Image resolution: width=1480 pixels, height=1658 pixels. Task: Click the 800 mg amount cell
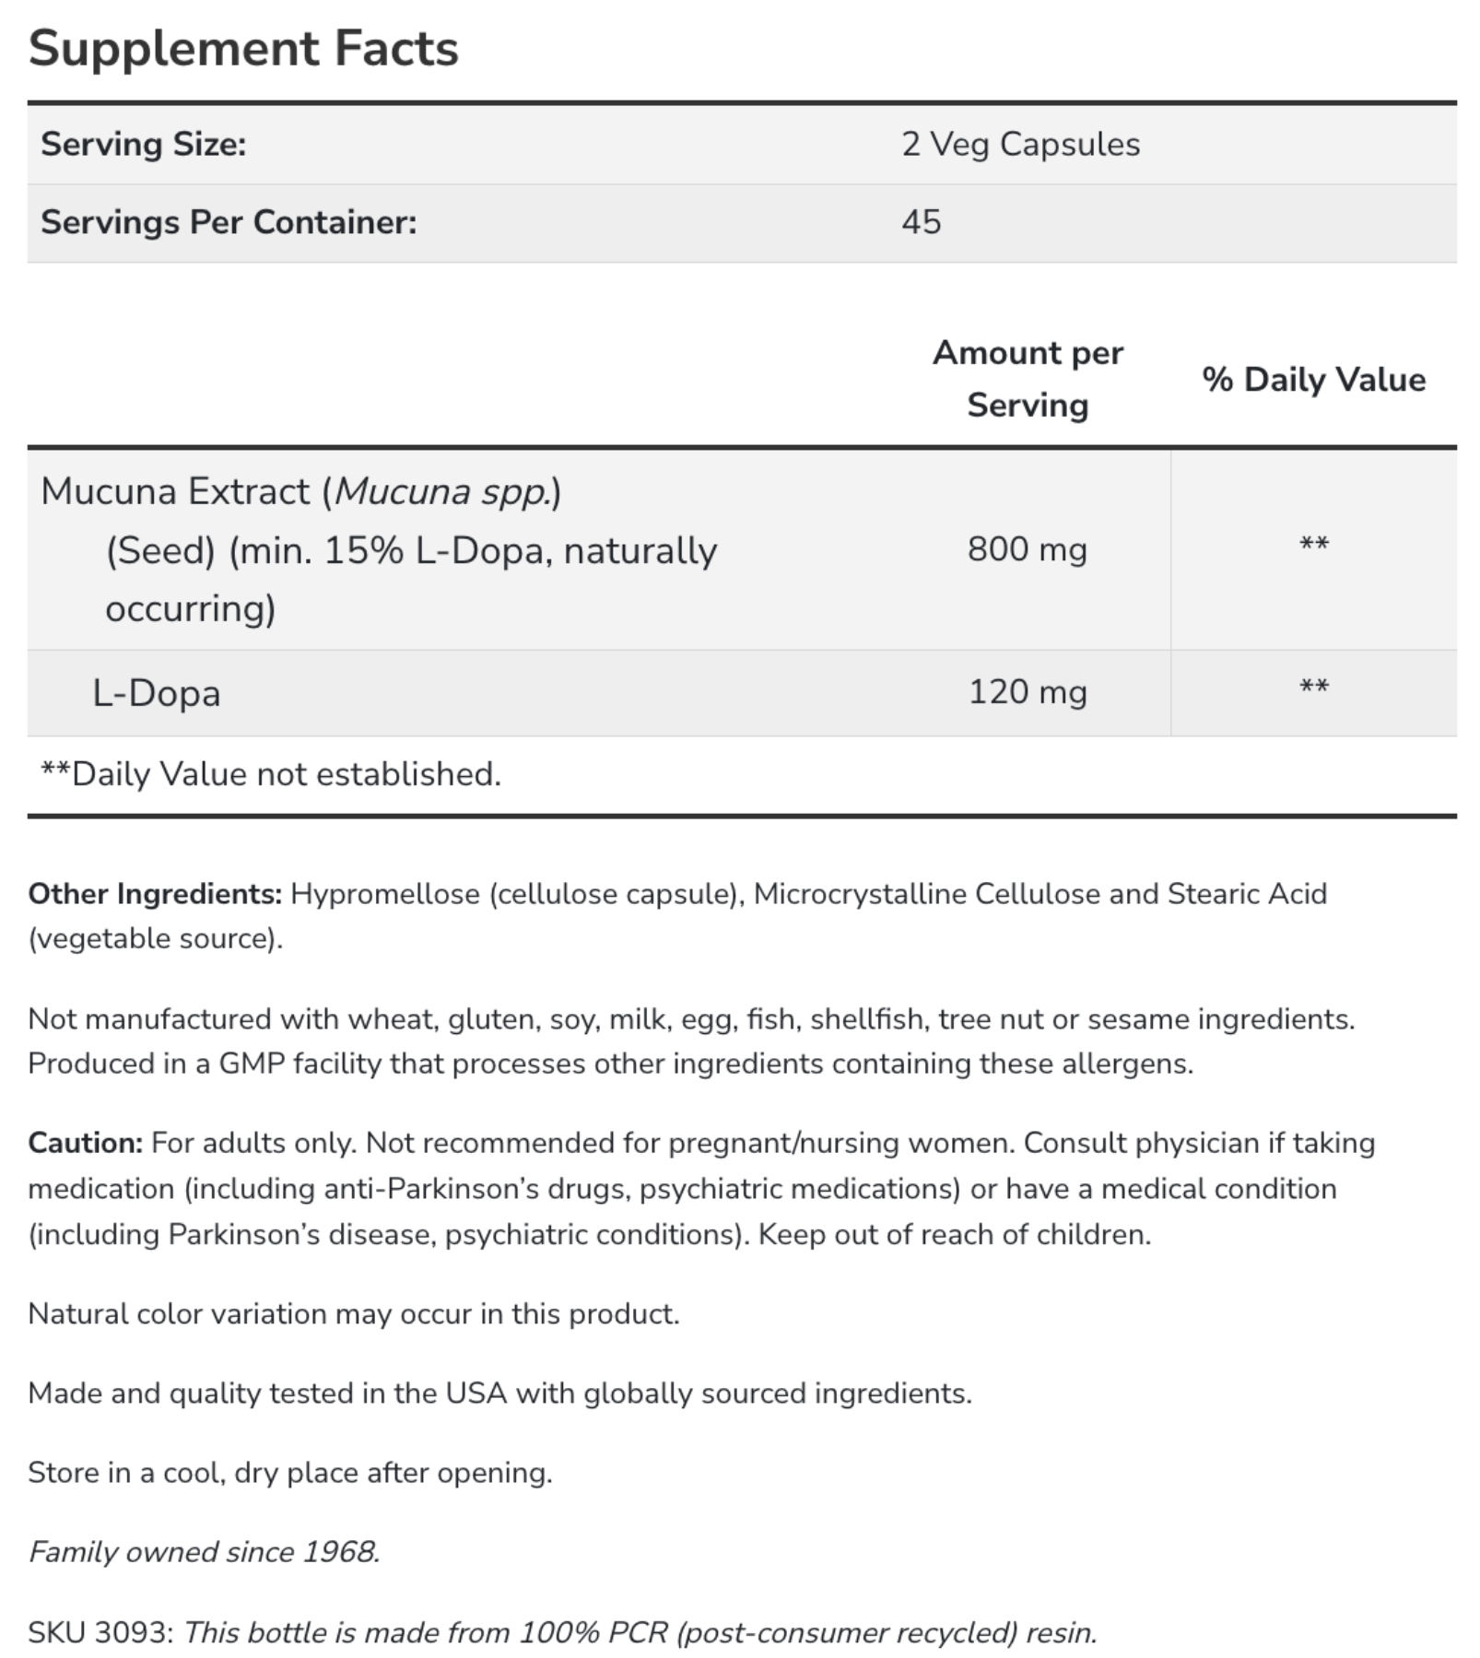point(1028,549)
